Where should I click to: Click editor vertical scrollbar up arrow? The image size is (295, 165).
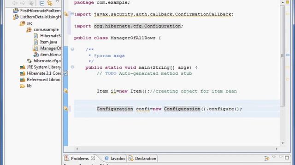(x=283, y=2)
